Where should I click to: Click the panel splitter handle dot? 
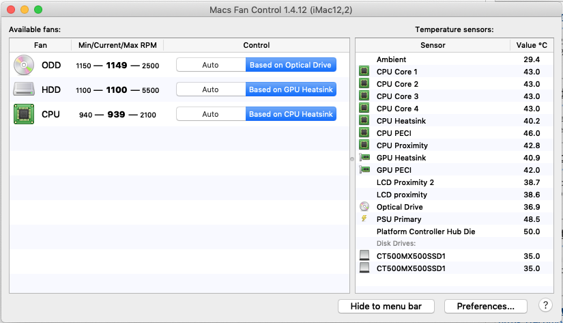point(352,159)
